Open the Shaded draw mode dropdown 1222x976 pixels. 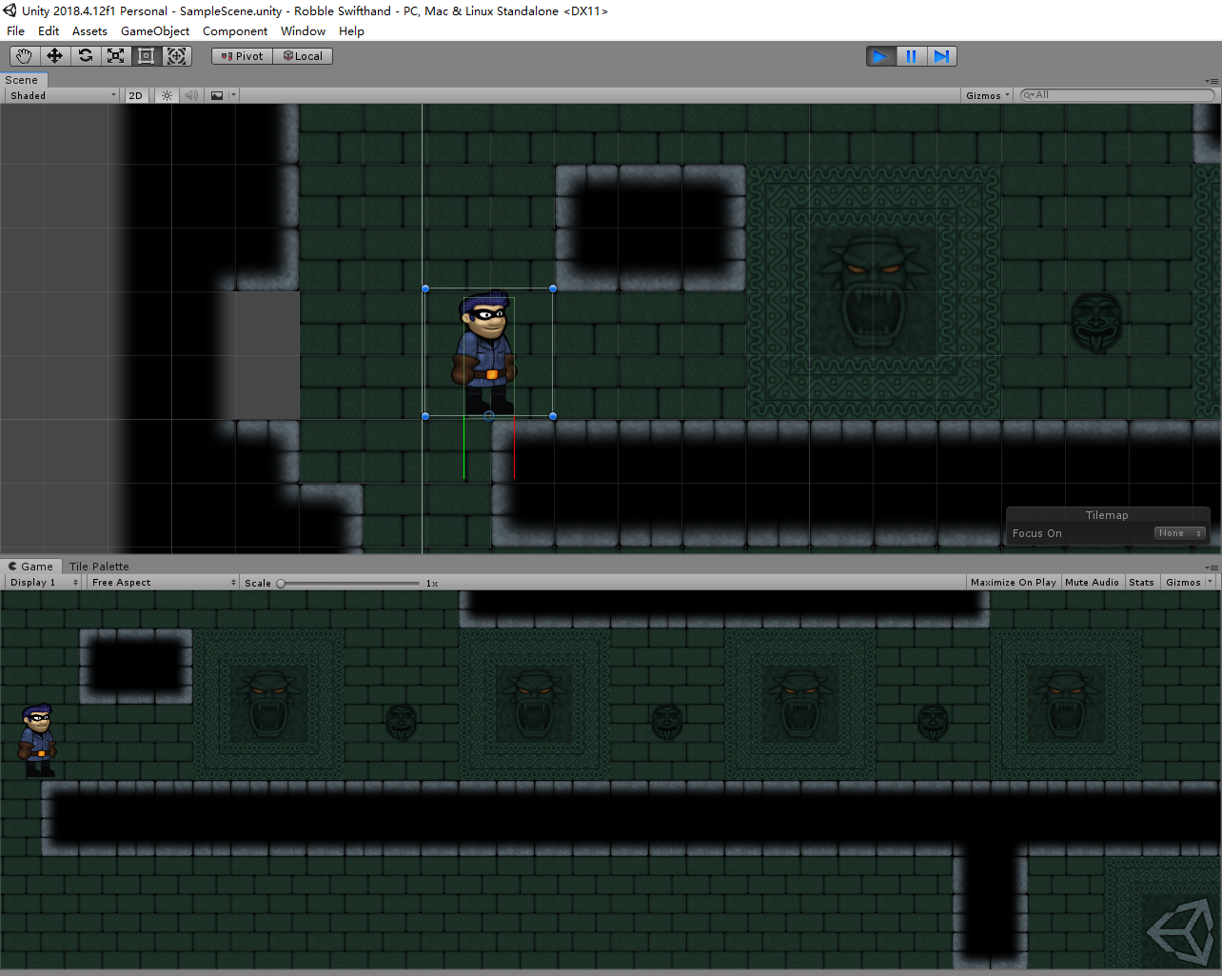(x=62, y=95)
